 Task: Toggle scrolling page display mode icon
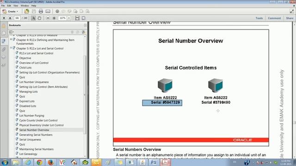(77, 18)
